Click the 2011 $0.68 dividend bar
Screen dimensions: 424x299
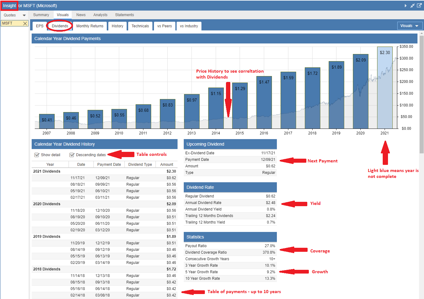coord(143,116)
